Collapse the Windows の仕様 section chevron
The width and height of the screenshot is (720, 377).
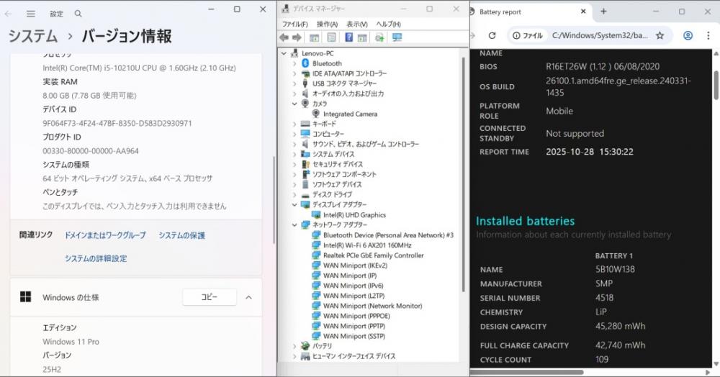tap(248, 298)
